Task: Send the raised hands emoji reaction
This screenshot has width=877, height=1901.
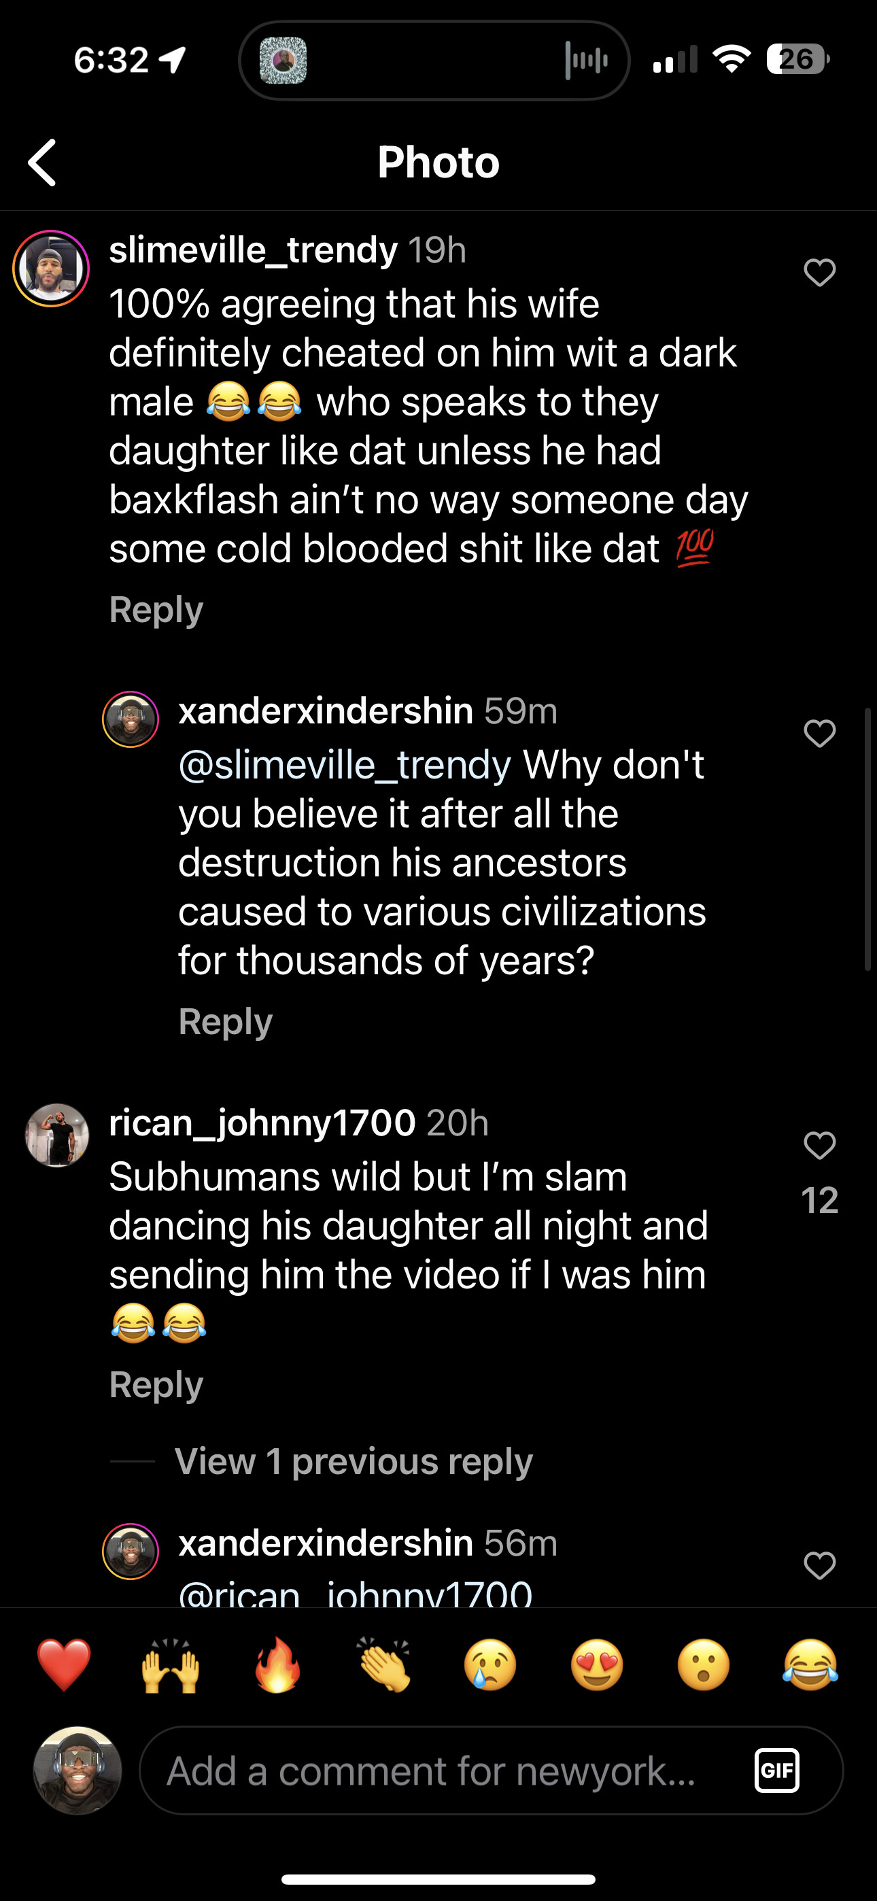Action: coord(171,1665)
